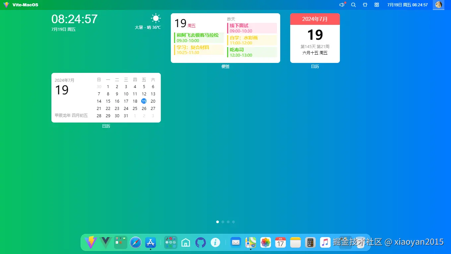Screen dimensions: 451x254
Task: Pick date 25 in the calendar grid
Action: point(135,109)
